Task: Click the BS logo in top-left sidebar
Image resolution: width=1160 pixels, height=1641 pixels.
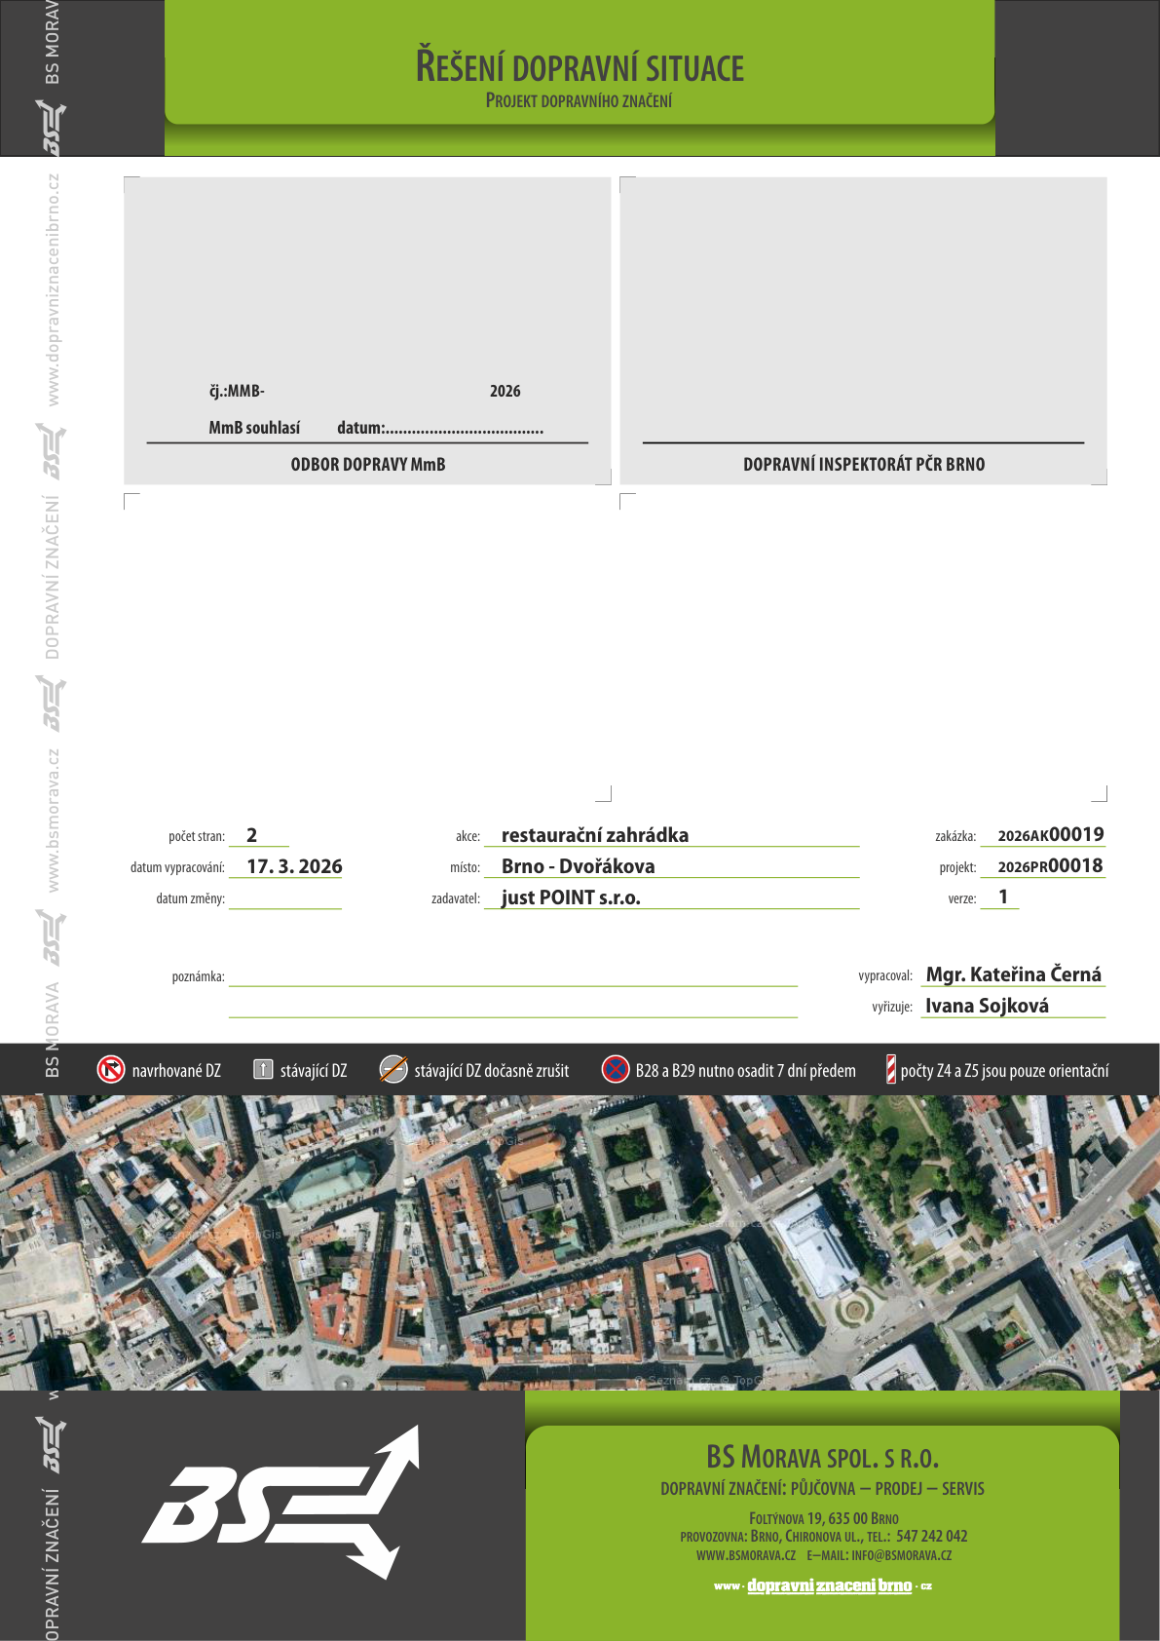Action: 52,127
